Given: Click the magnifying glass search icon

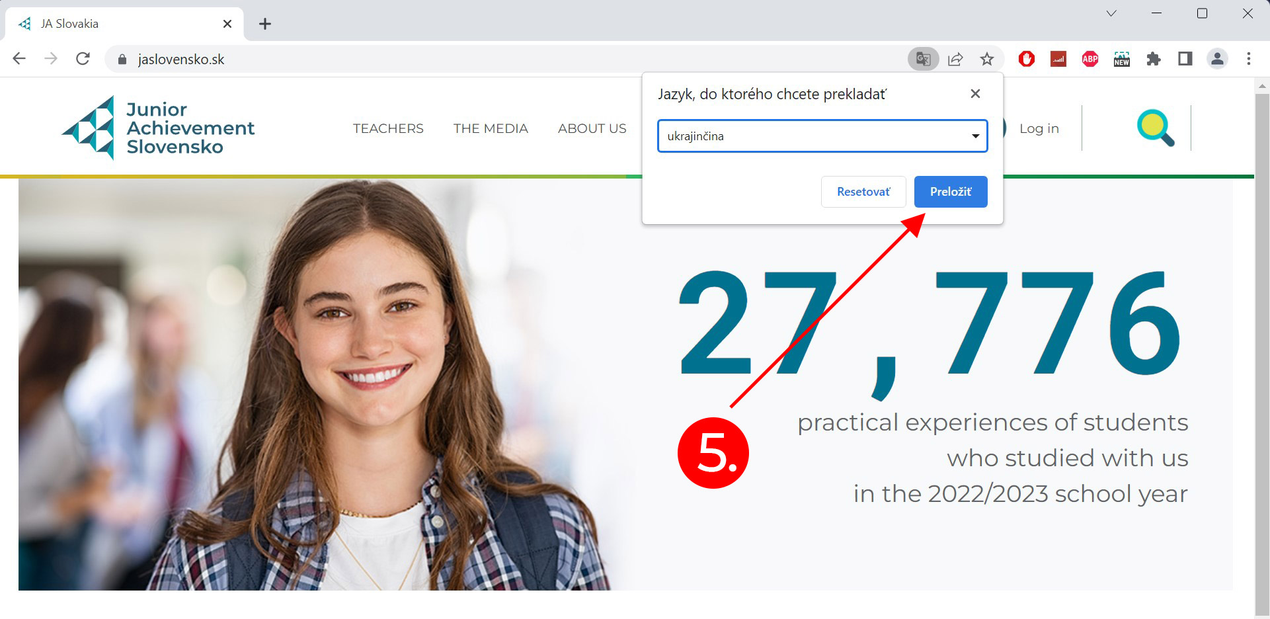Looking at the screenshot, I should click(x=1155, y=128).
